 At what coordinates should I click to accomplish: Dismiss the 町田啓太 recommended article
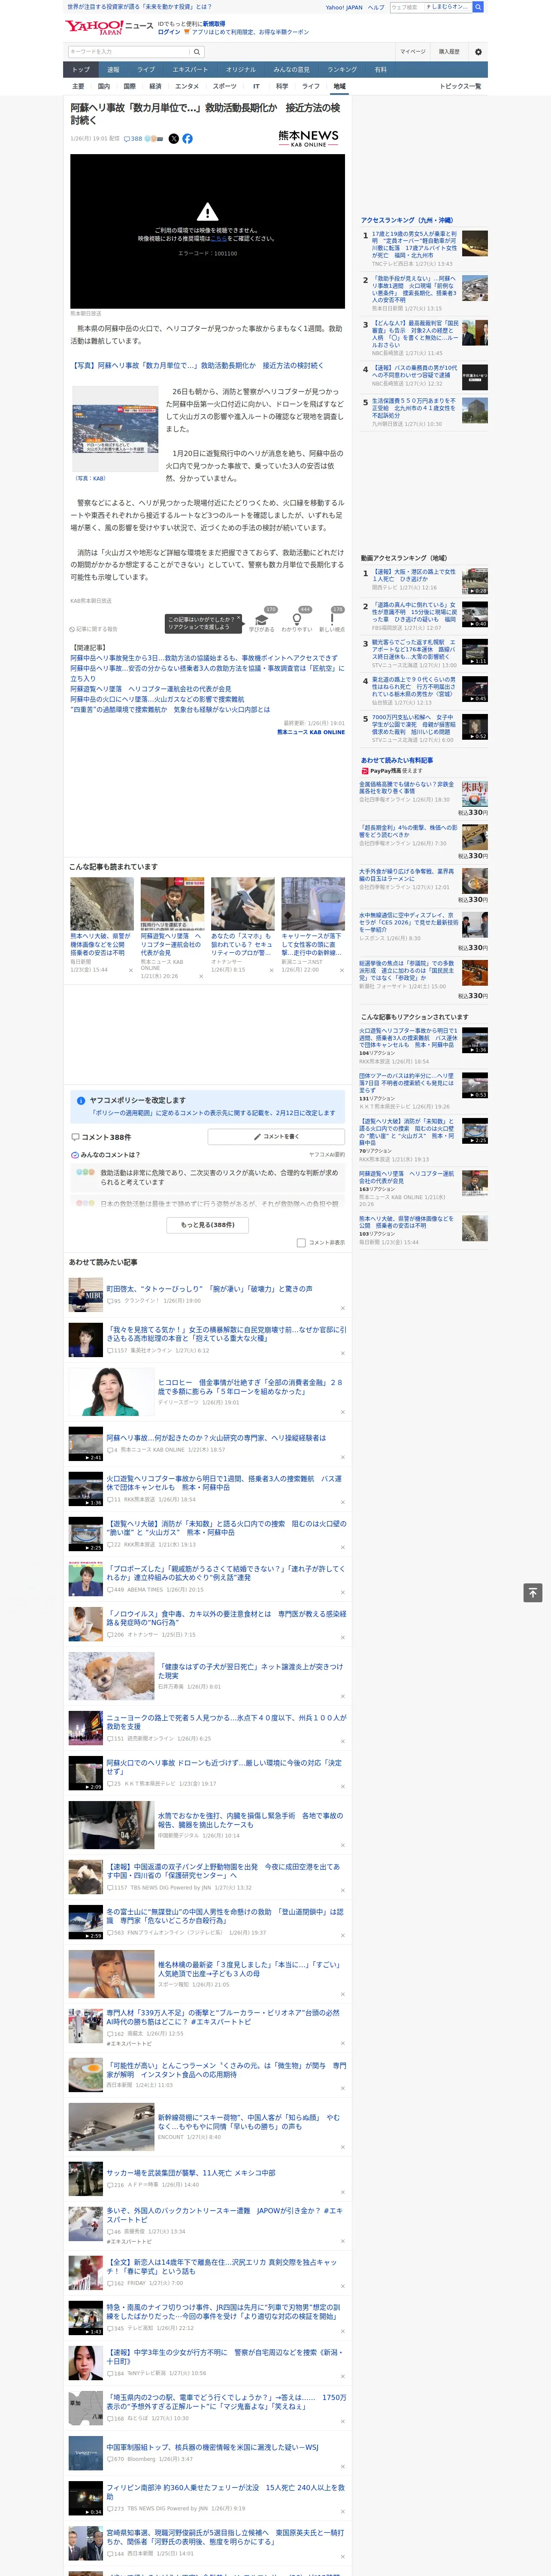pyautogui.click(x=342, y=1308)
